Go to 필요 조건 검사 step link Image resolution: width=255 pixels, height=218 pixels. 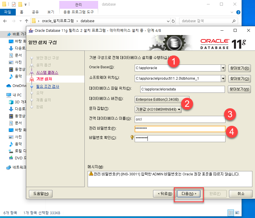pyautogui.click(x=48, y=86)
